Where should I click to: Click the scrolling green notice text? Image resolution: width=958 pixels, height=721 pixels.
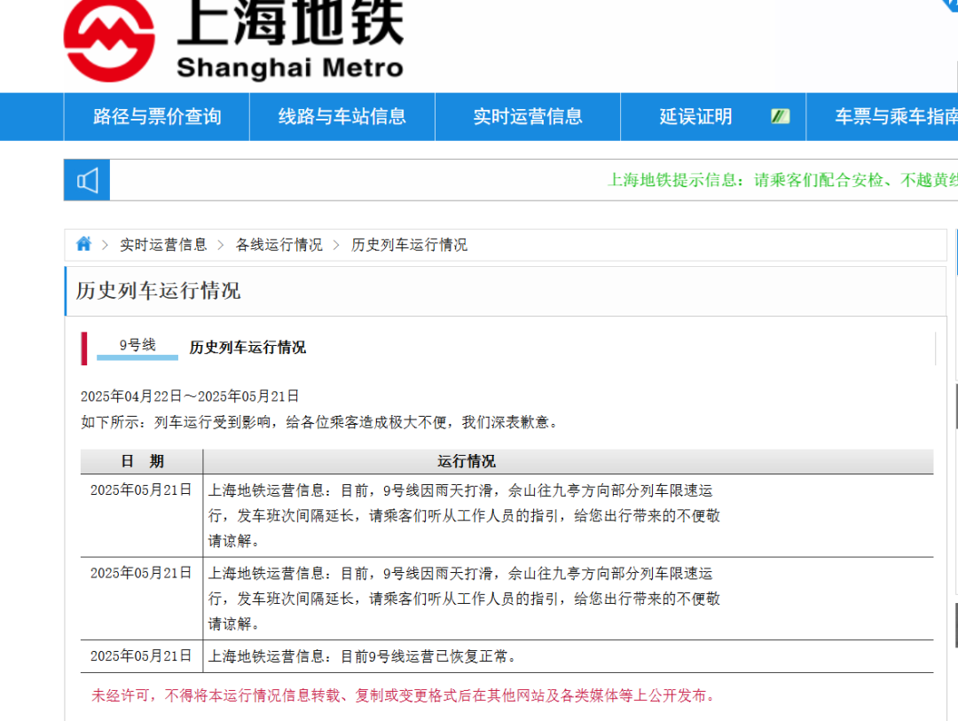pos(782,180)
